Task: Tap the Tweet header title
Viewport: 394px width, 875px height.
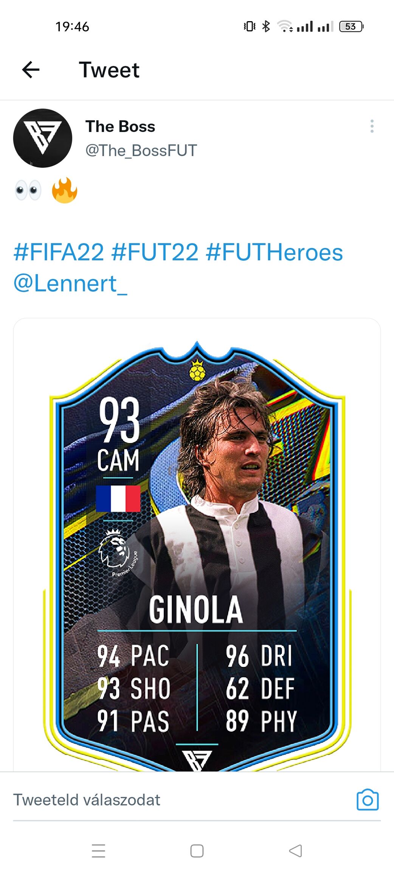Action: coord(109,70)
